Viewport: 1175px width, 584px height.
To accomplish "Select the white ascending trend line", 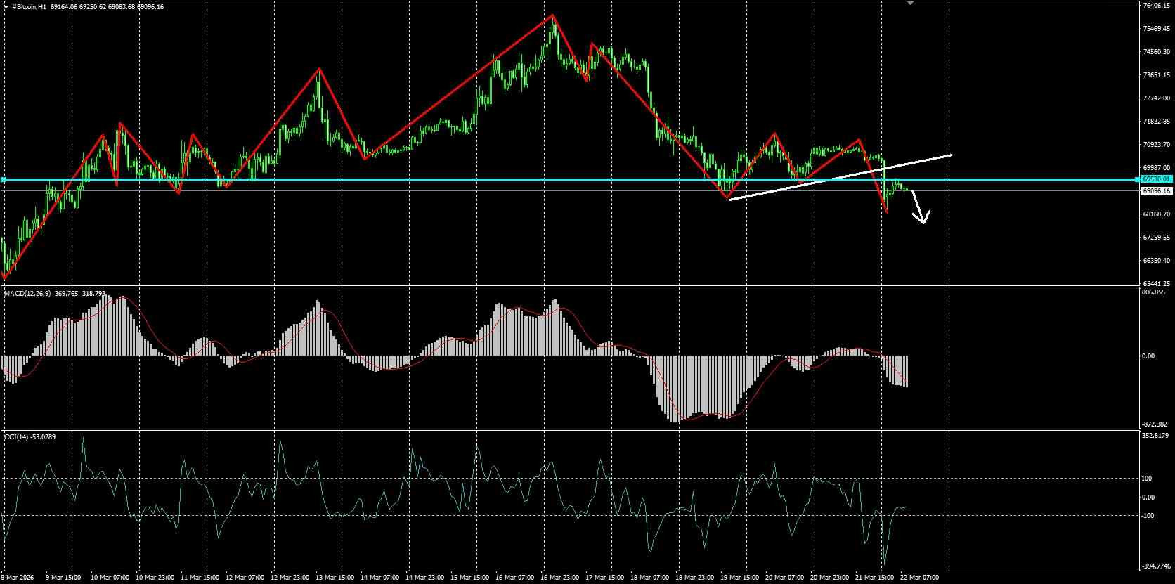I will [x=840, y=177].
